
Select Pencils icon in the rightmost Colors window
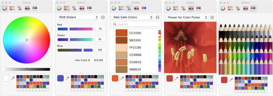point(253,8)
